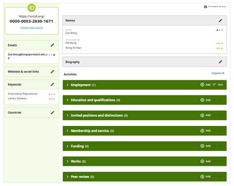The image size is (234, 186).
Task: Click the plus icon in Employment row
Action: (202, 85)
